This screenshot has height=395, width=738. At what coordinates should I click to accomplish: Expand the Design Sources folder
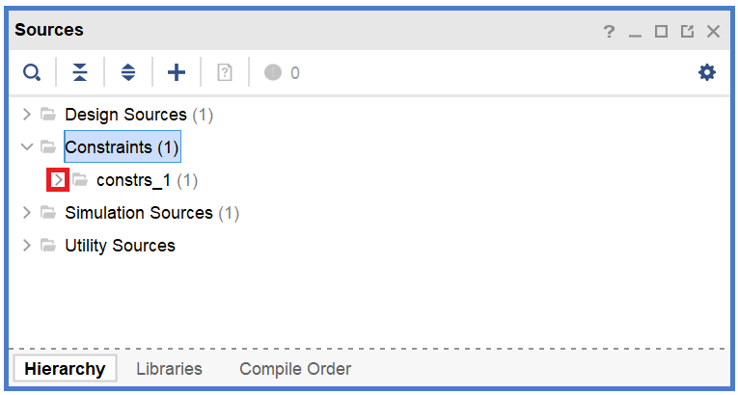(x=27, y=115)
